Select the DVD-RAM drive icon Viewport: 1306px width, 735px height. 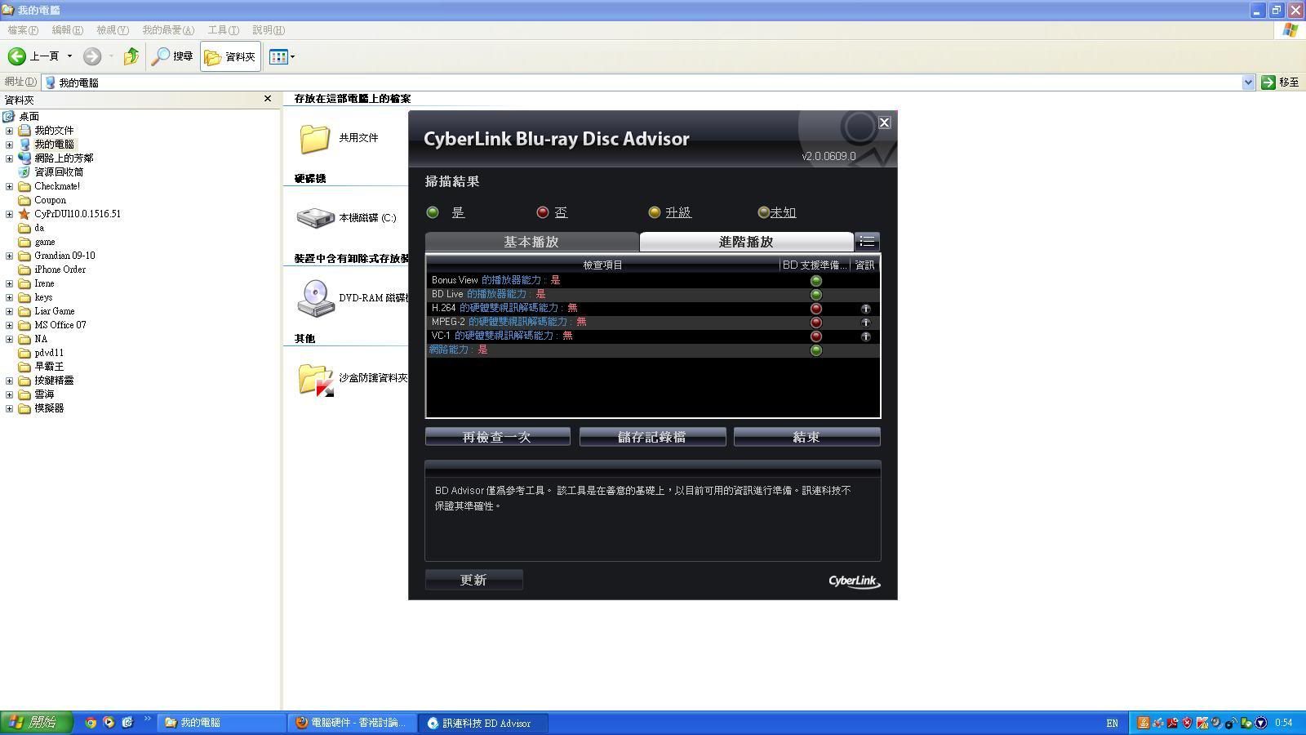[315, 298]
